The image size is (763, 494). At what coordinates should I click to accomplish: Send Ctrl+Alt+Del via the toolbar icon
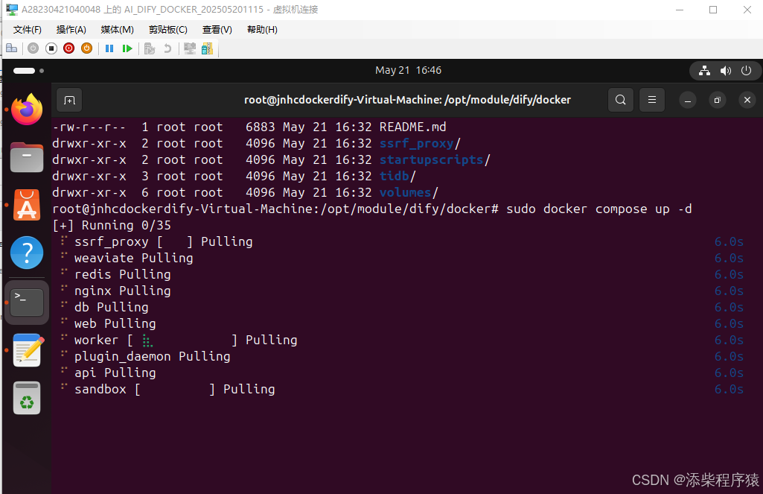[12, 48]
